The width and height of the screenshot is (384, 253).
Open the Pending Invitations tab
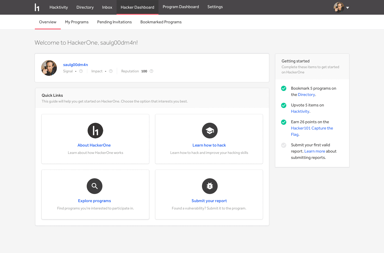[114, 22]
